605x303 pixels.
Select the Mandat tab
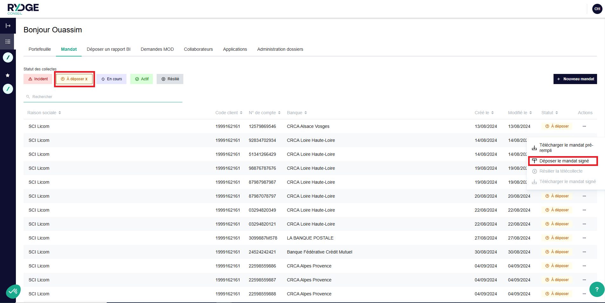[x=69, y=49]
